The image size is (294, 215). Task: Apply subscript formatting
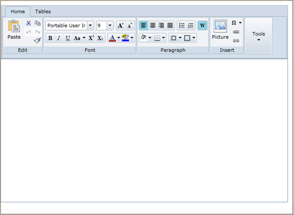100,38
